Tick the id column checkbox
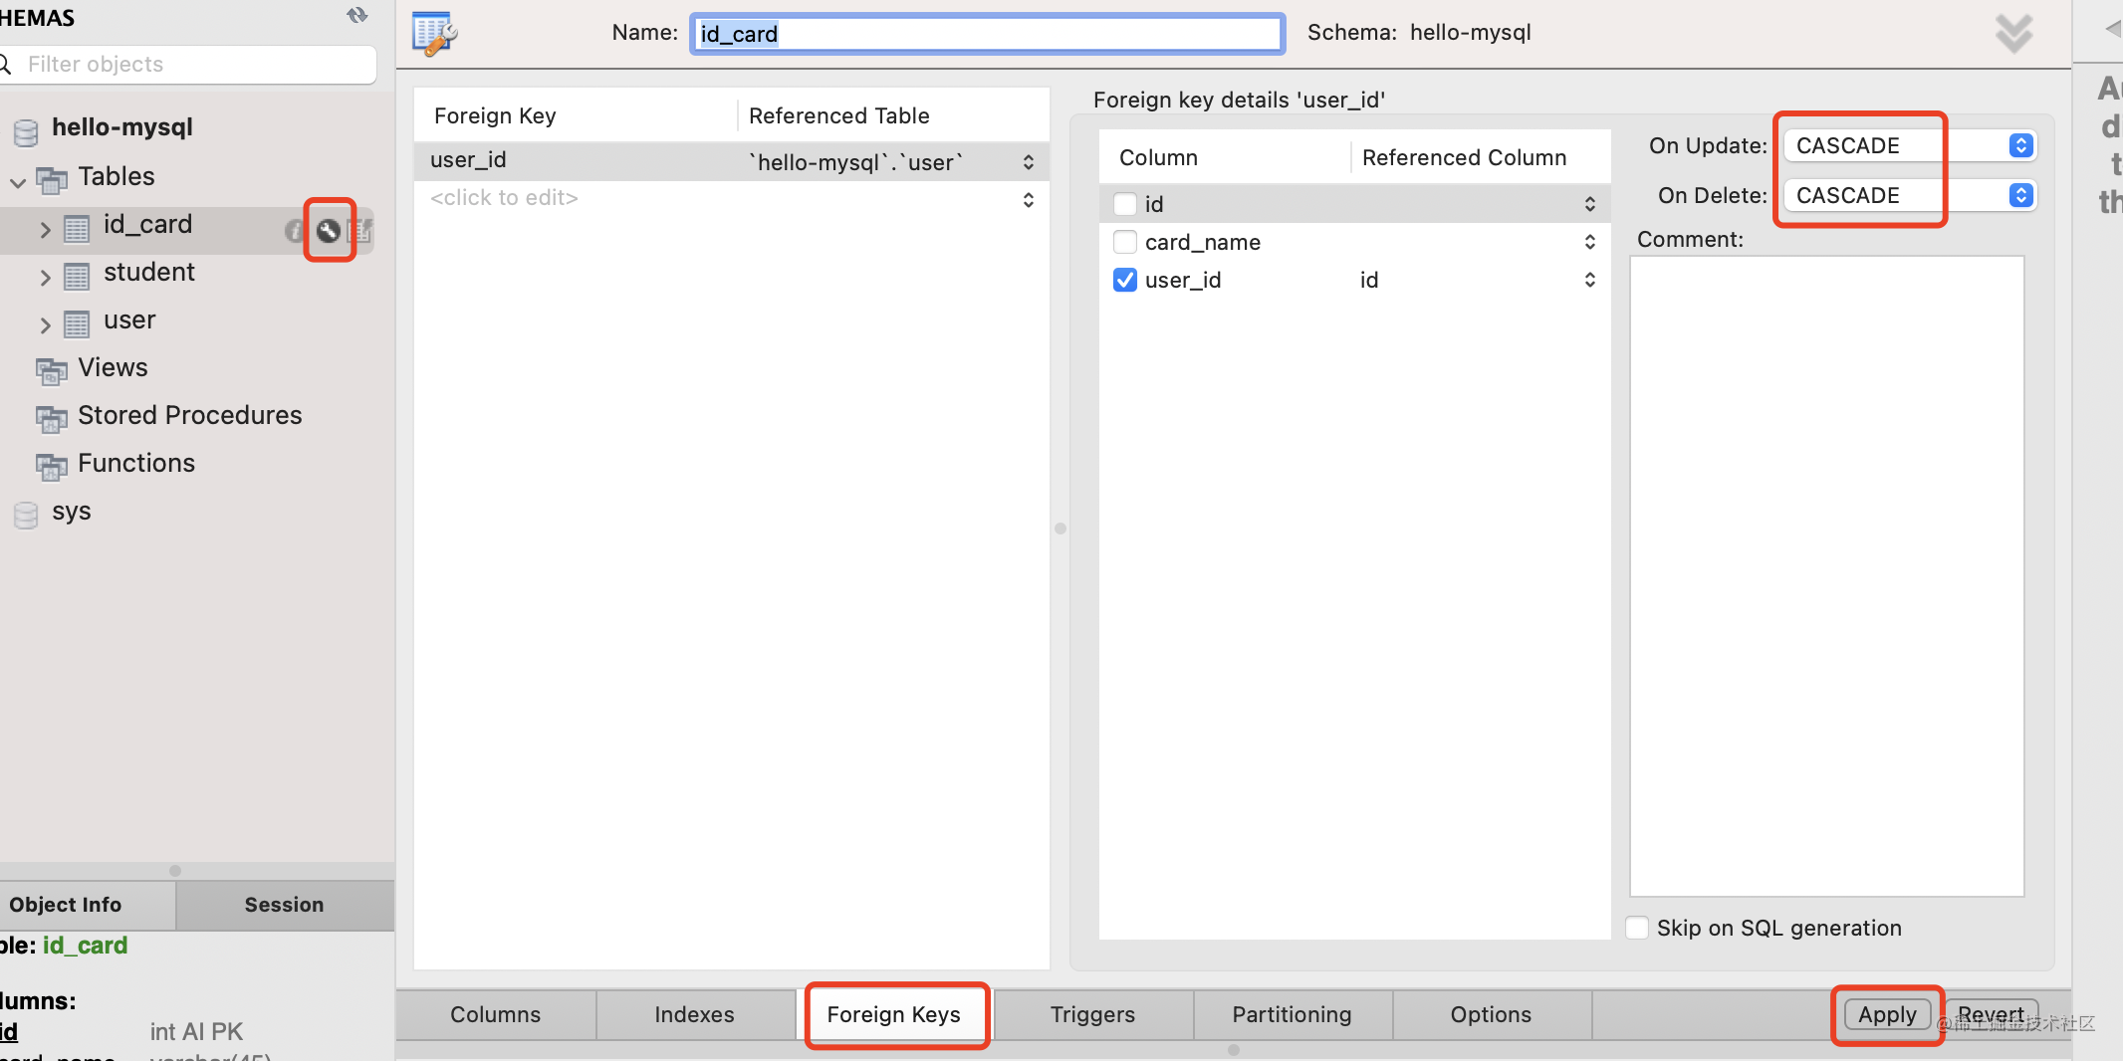 1125,204
